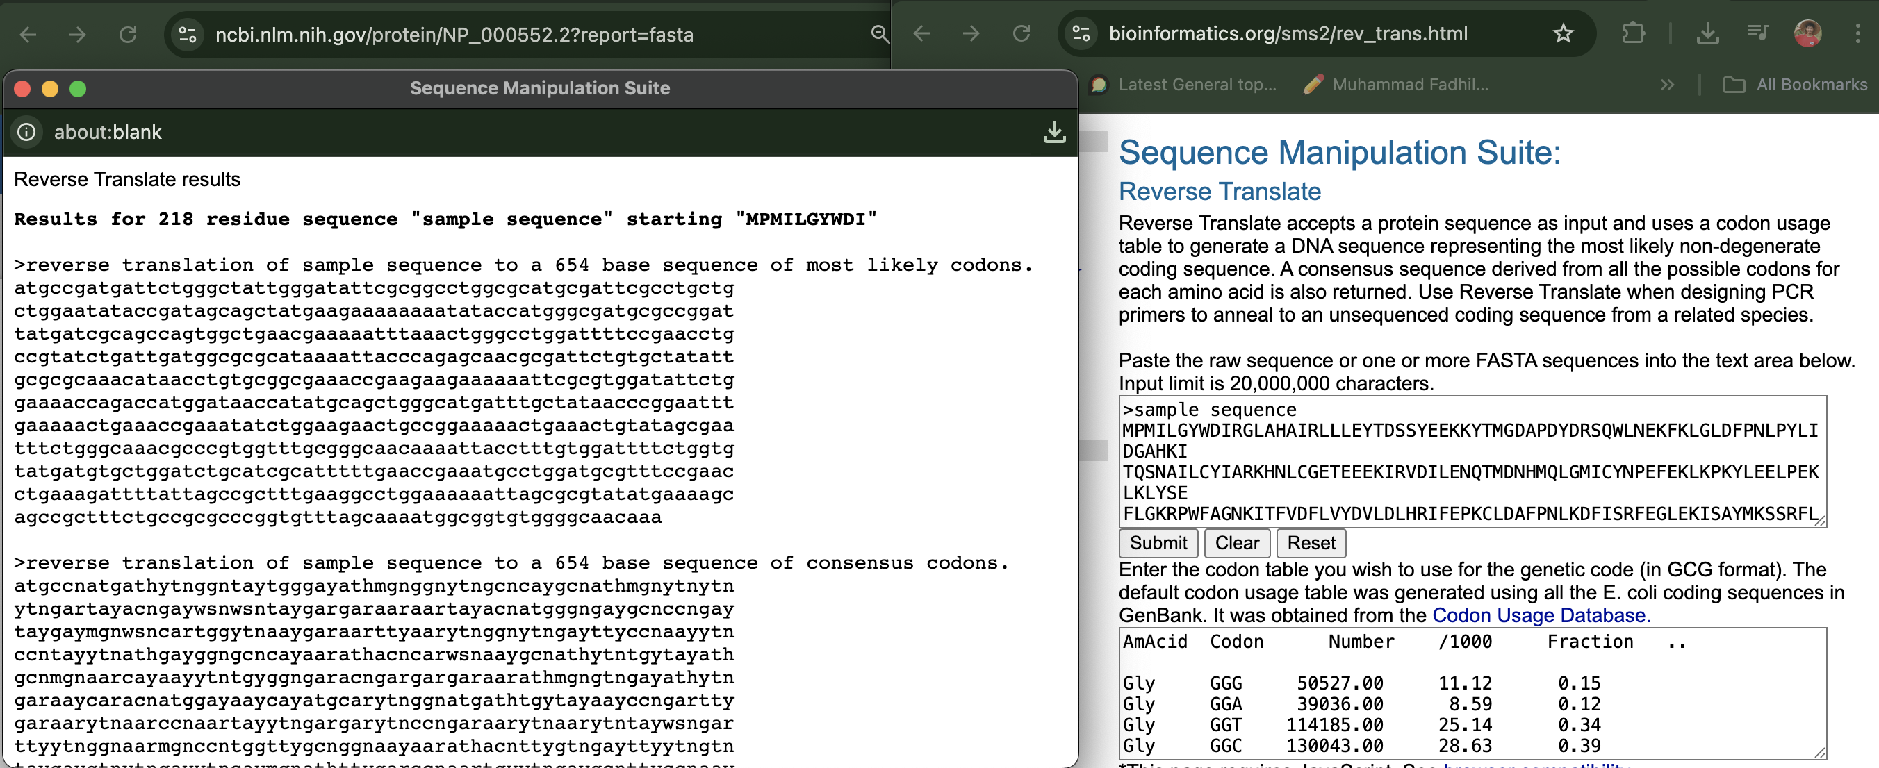This screenshot has width=1879, height=768.
Task: Open the Chrome extensions puzzle icon
Action: (1633, 33)
